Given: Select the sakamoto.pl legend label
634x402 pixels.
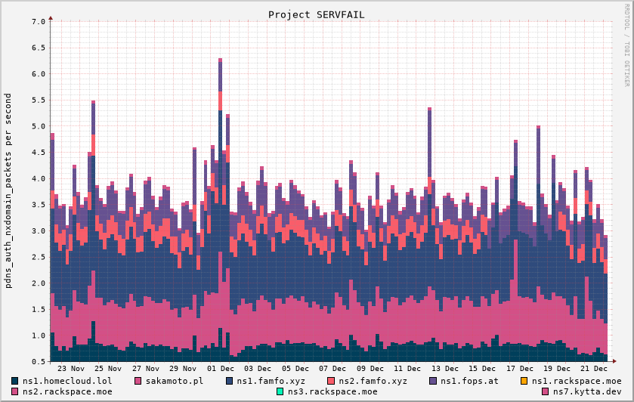Looking at the screenshot, I should click(x=174, y=381).
